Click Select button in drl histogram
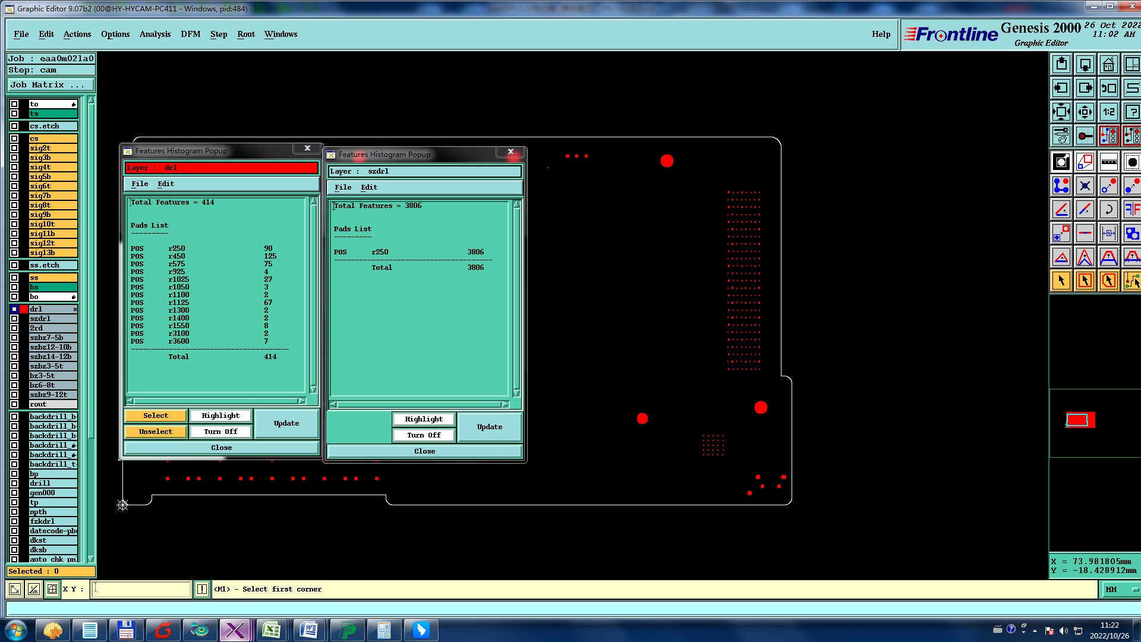This screenshot has width=1141, height=642. (x=155, y=416)
